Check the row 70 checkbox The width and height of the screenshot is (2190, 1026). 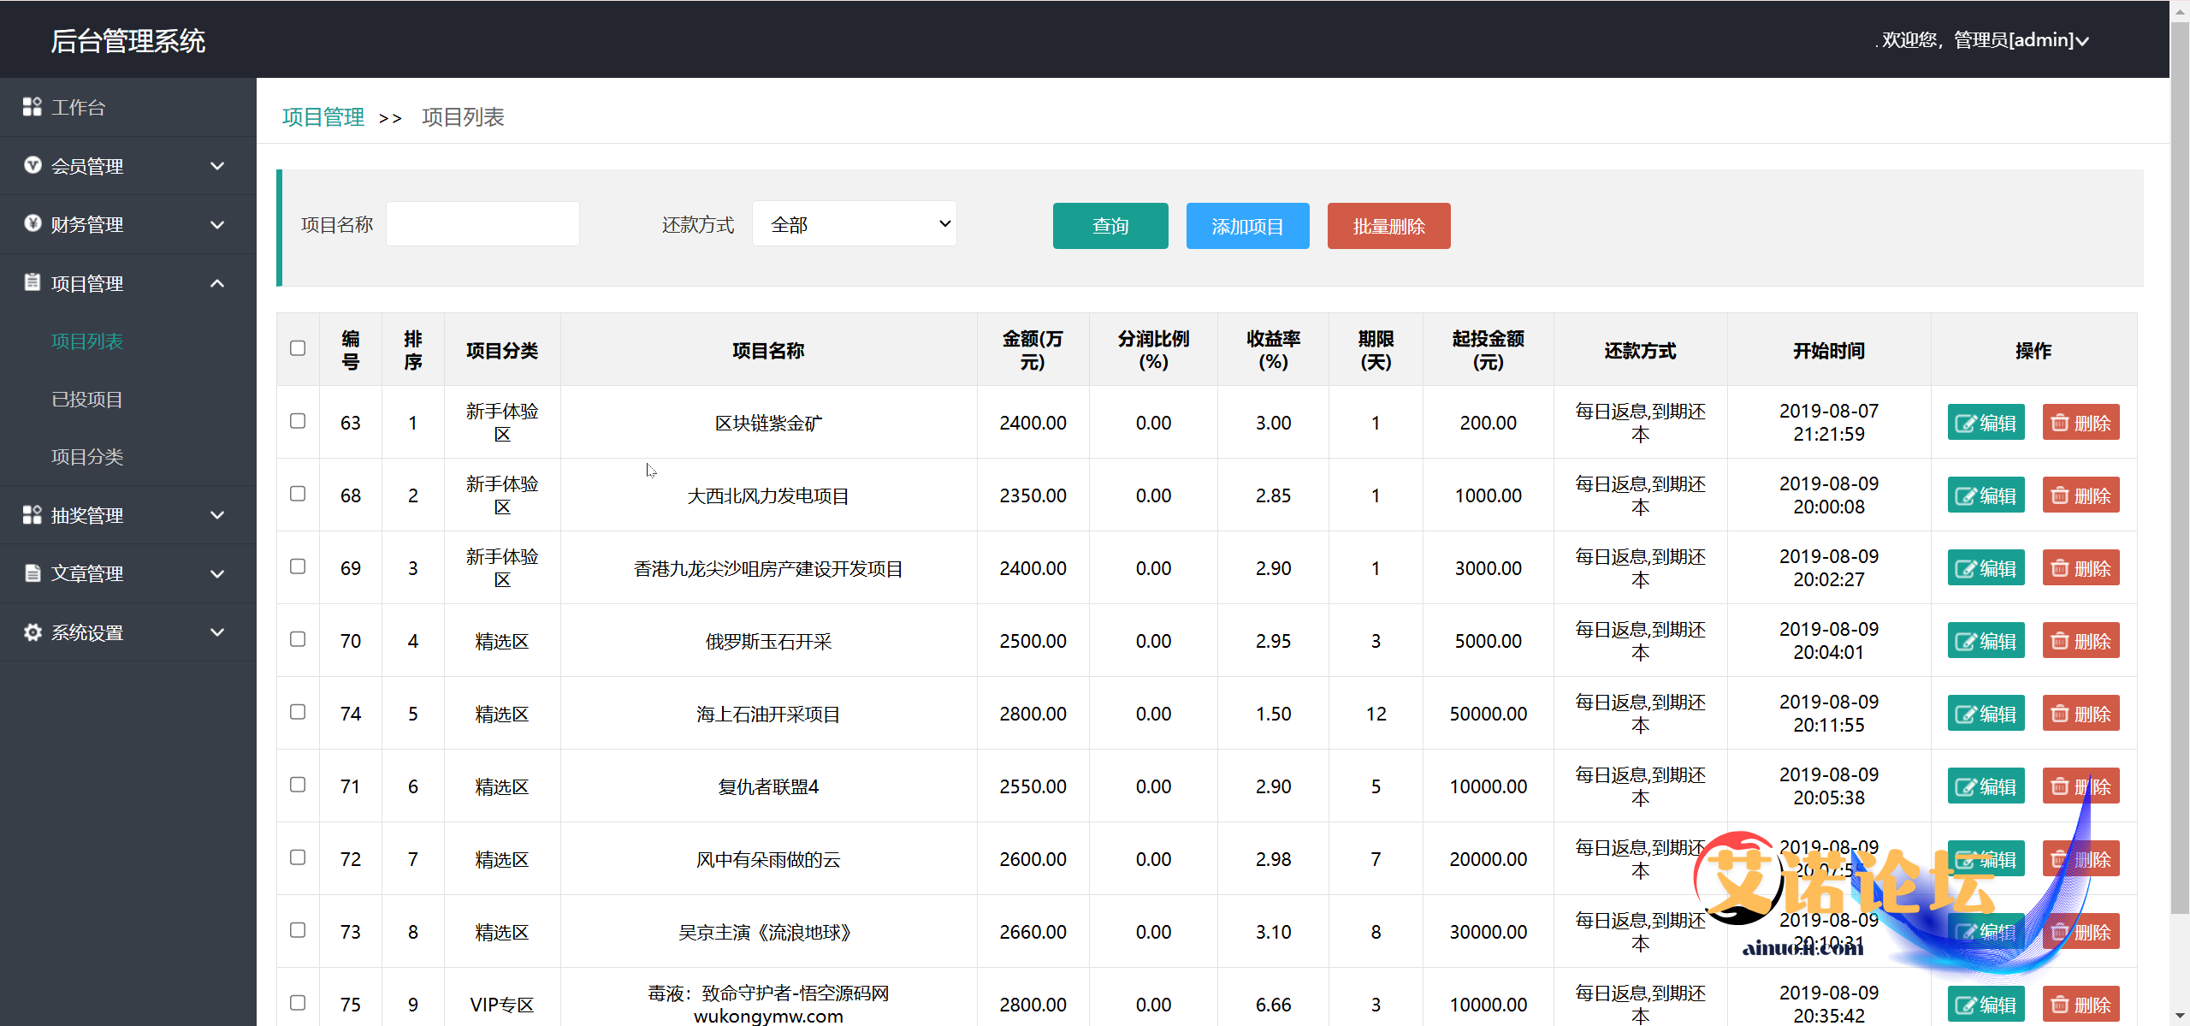pyautogui.click(x=298, y=639)
